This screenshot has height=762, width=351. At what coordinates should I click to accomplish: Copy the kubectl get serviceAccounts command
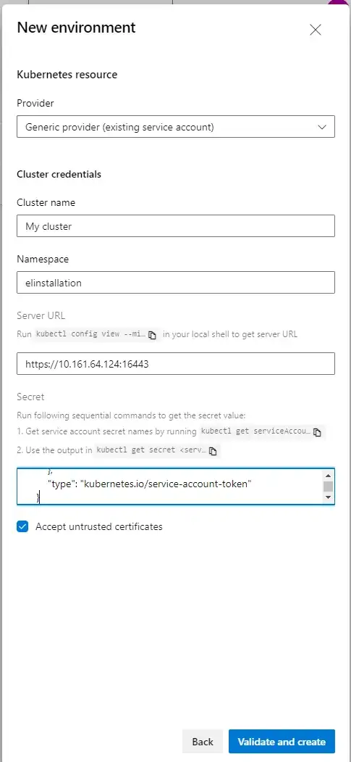click(317, 432)
